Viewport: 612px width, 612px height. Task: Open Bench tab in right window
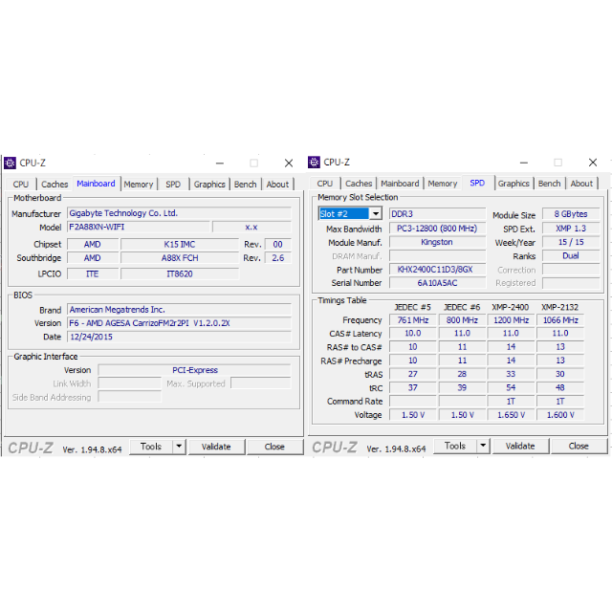coord(550,184)
